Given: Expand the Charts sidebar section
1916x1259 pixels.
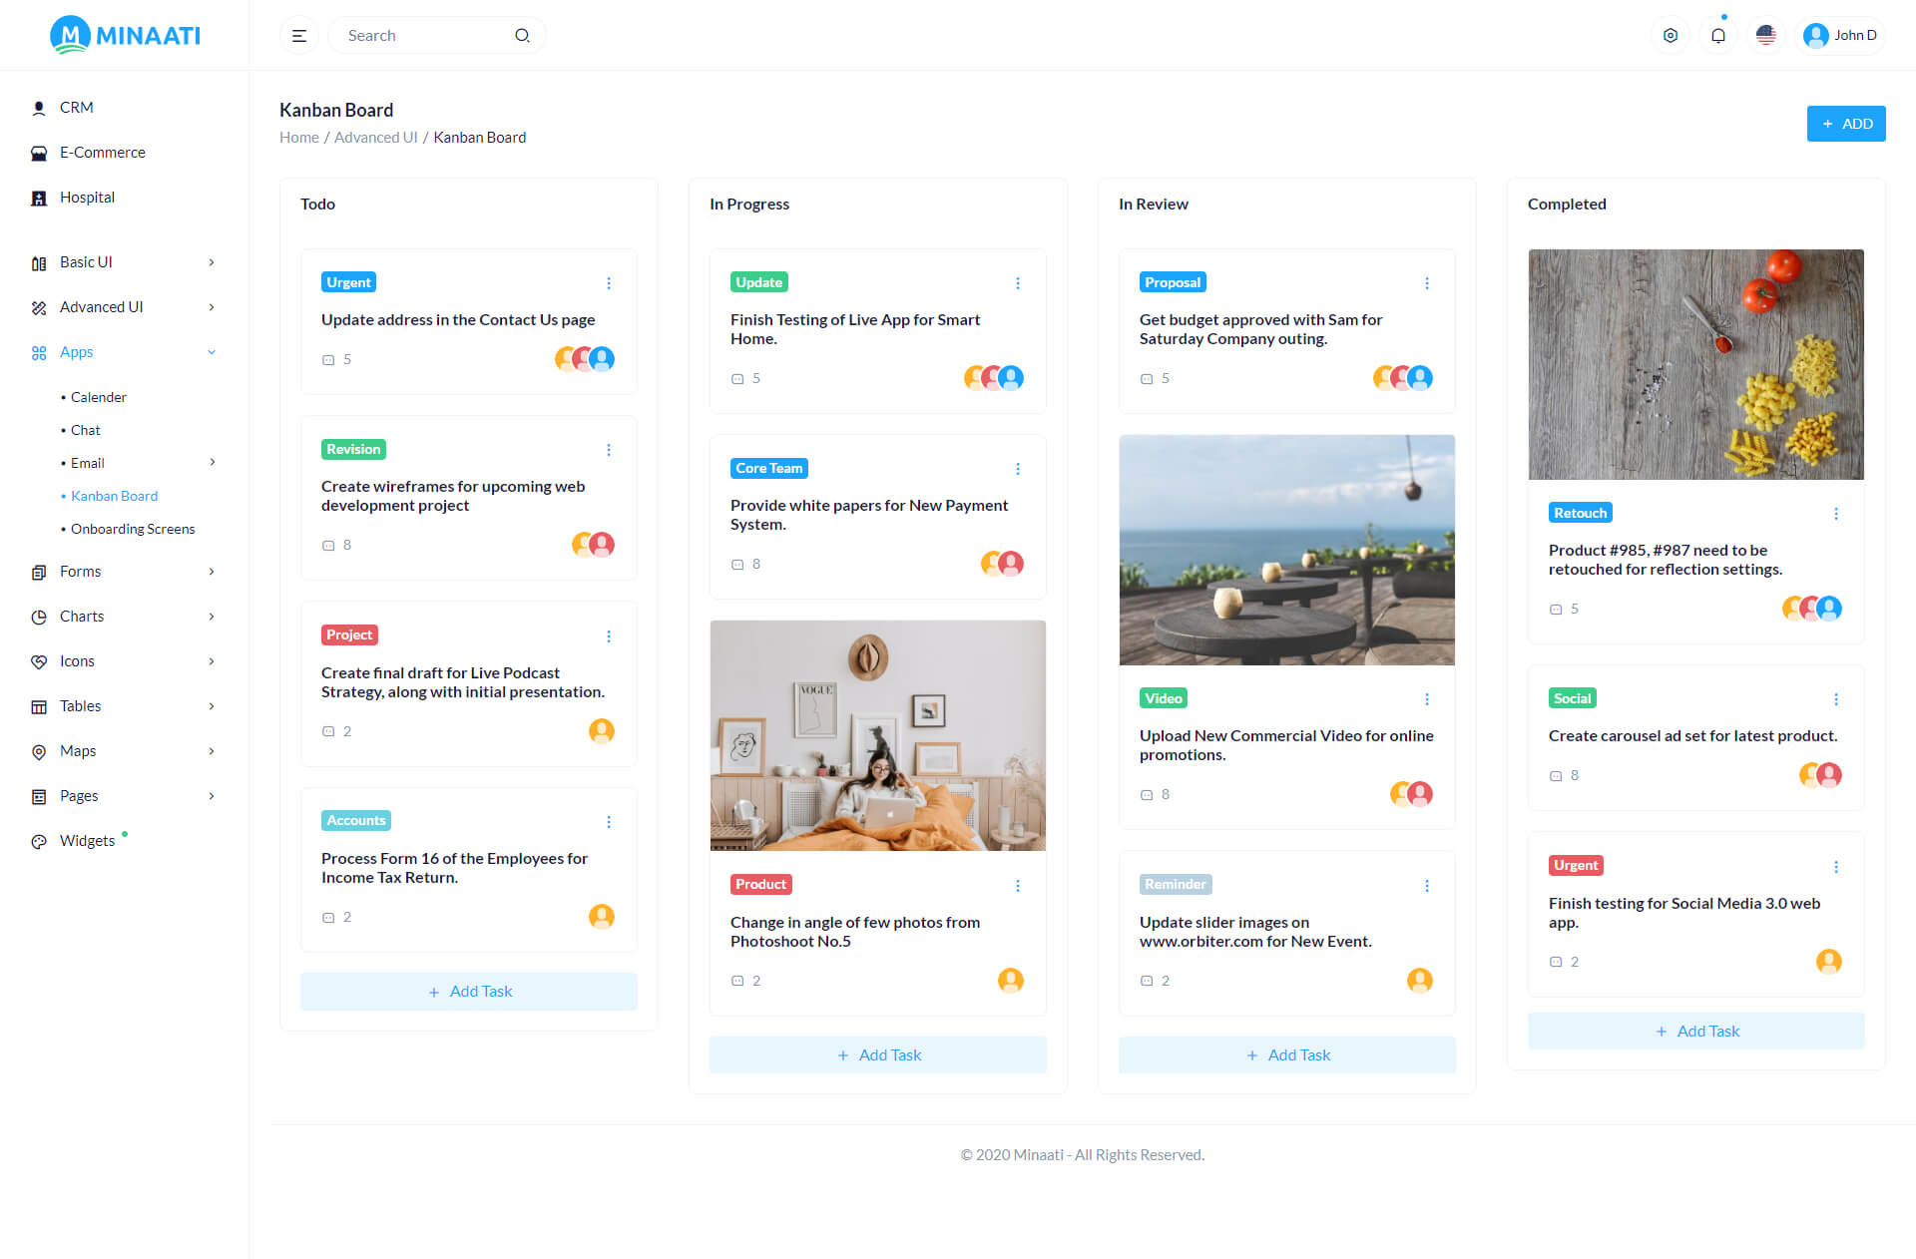Looking at the screenshot, I should click(x=81, y=616).
